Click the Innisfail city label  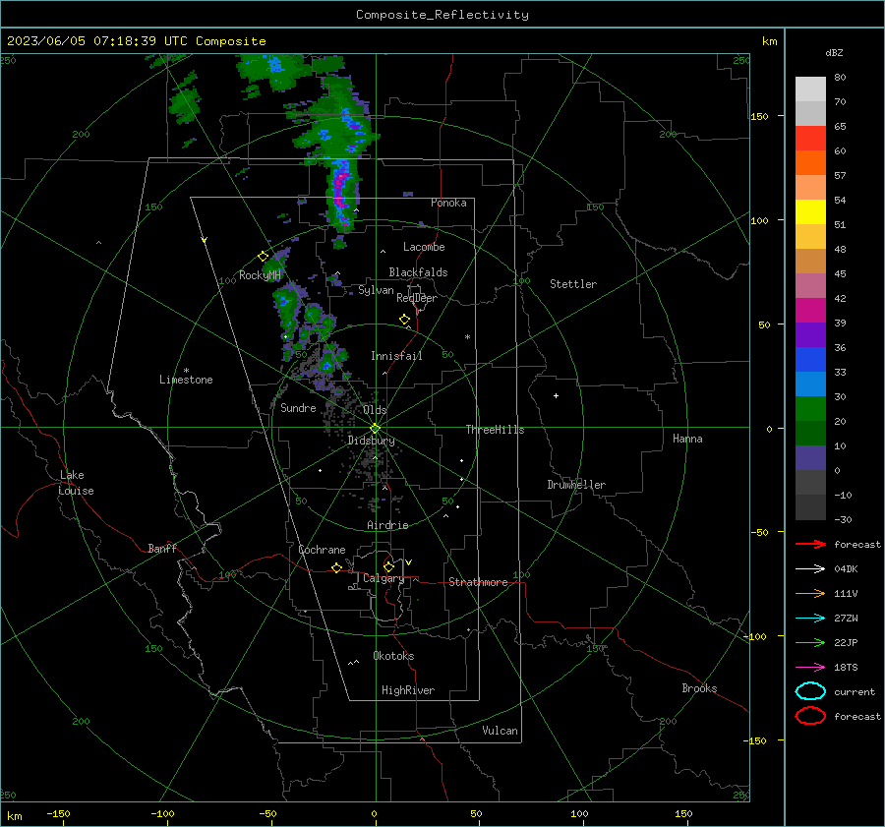396,356
